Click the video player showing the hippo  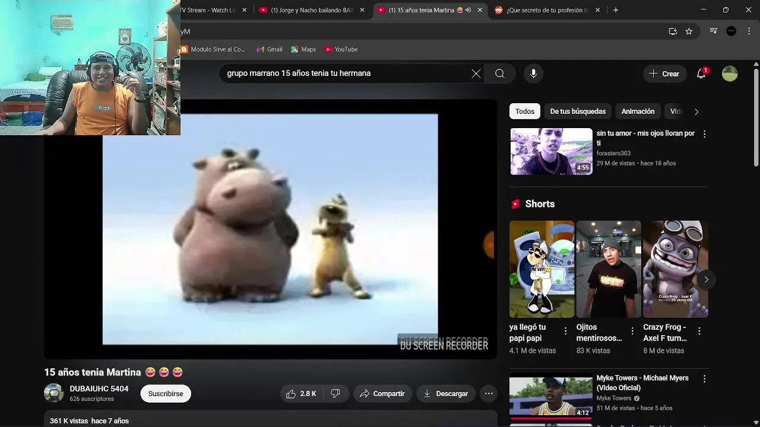click(x=270, y=229)
